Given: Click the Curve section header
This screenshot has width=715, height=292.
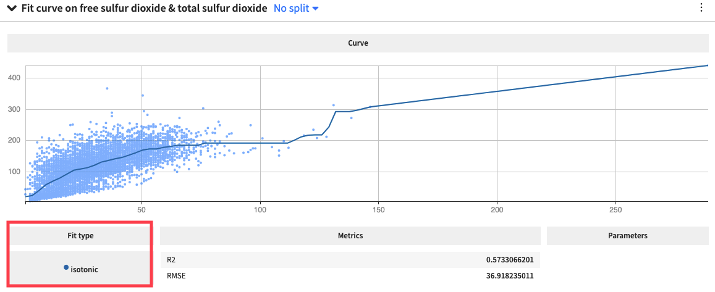Looking at the screenshot, I should pos(358,43).
